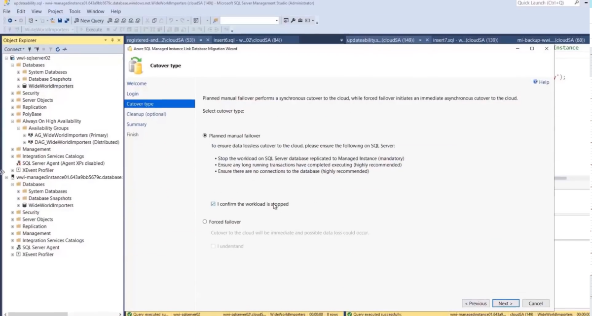Click the Filter funnel icon in Object Explorer

(50, 49)
